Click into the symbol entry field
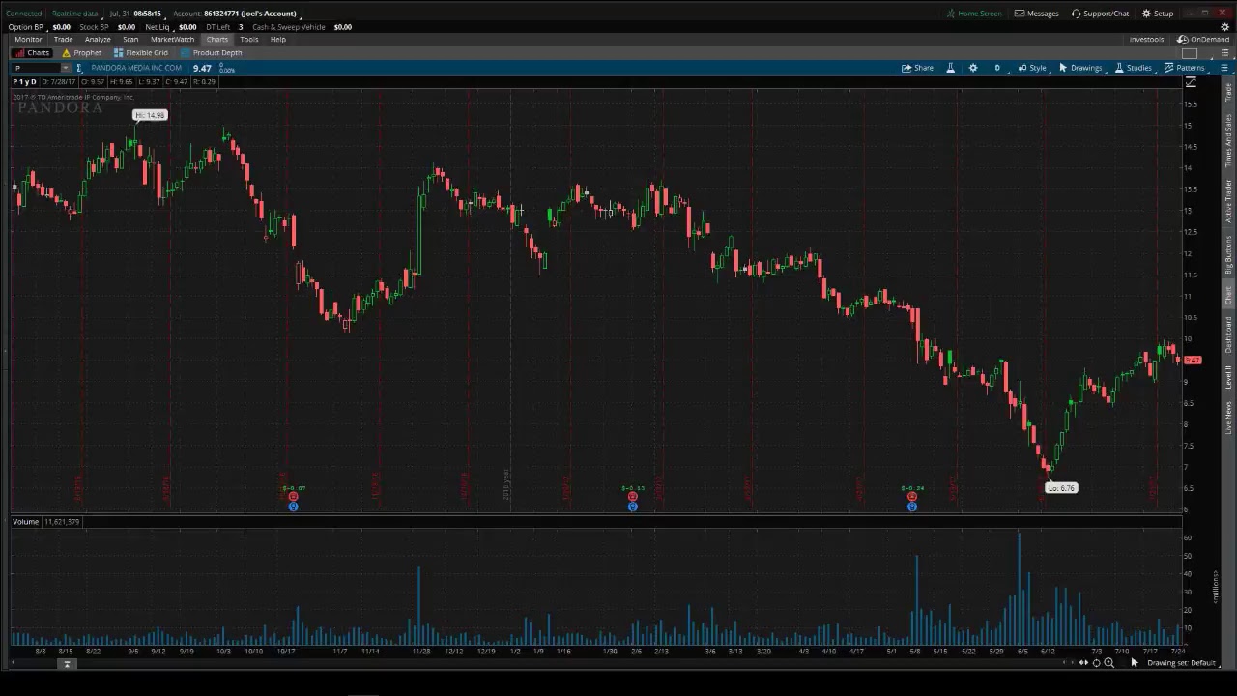The height and width of the screenshot is (696, 1237). tap(36, 68)
